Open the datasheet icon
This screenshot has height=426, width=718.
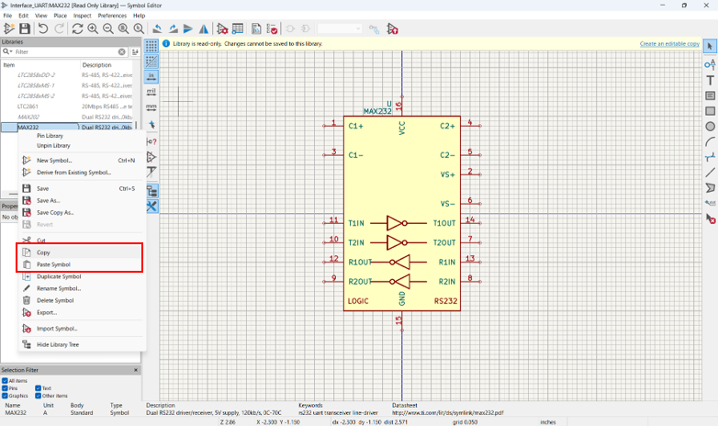[x=256, y=28]
